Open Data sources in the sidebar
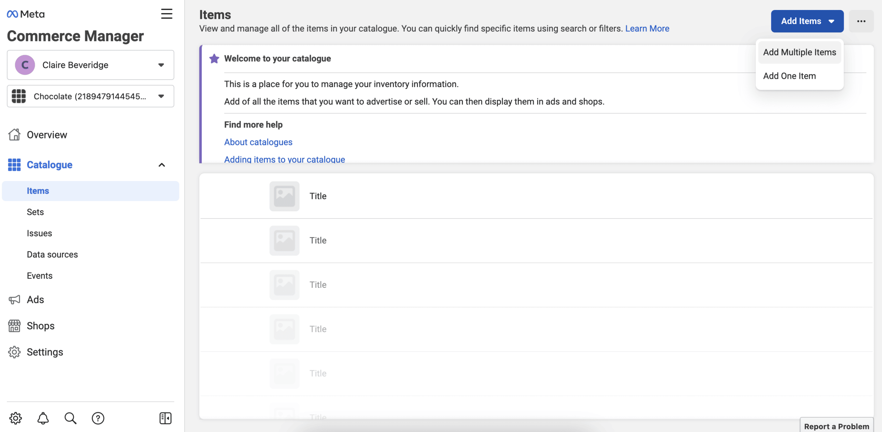Screen dimensions: 882x432 point(52,254)
